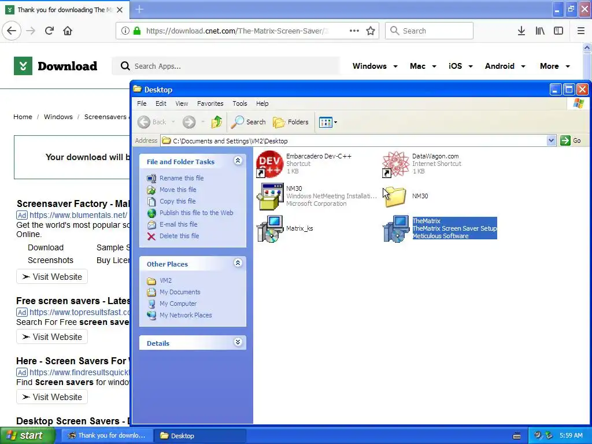Viewport: 592px width, 444px height.
Task: Open Back history dropdown arrow in Explorer
Action: [173, 122]
